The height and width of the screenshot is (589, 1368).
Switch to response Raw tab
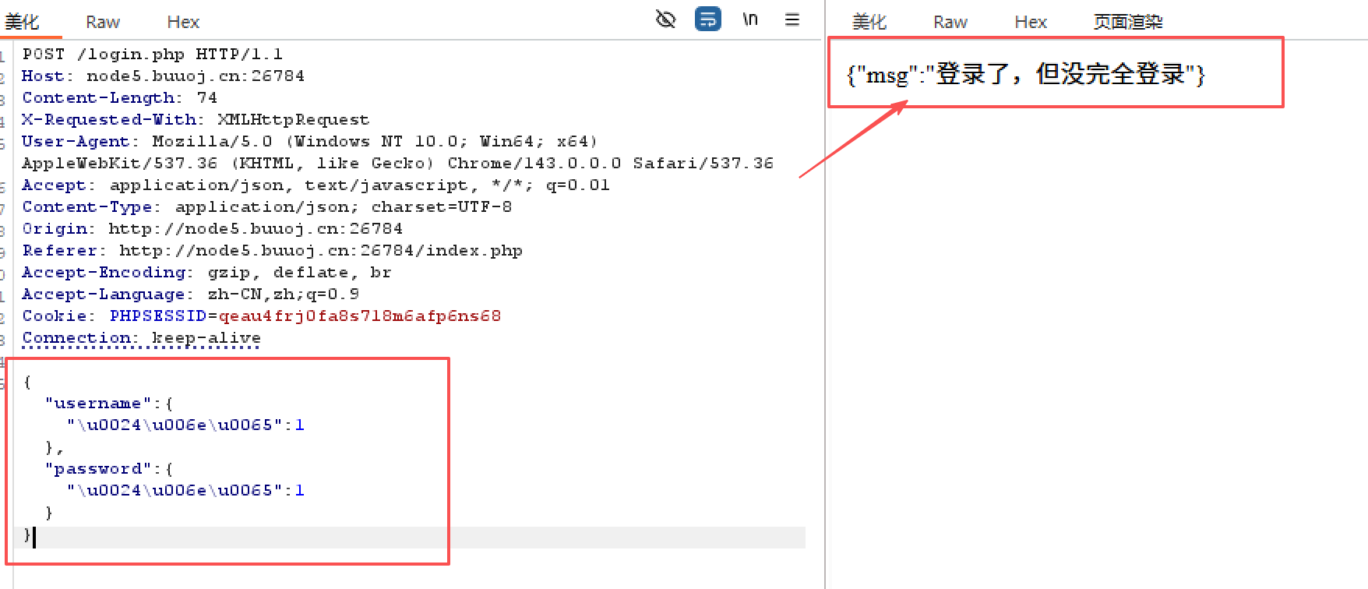[x=950, y=22]
